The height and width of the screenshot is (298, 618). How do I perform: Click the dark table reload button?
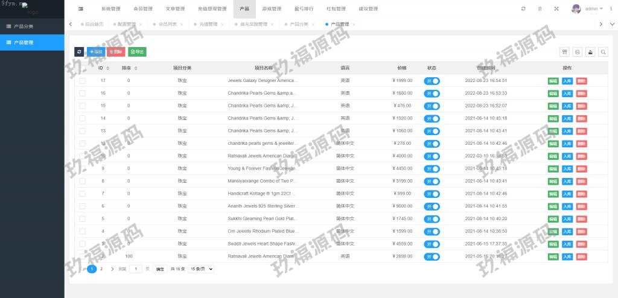point(79,52)
